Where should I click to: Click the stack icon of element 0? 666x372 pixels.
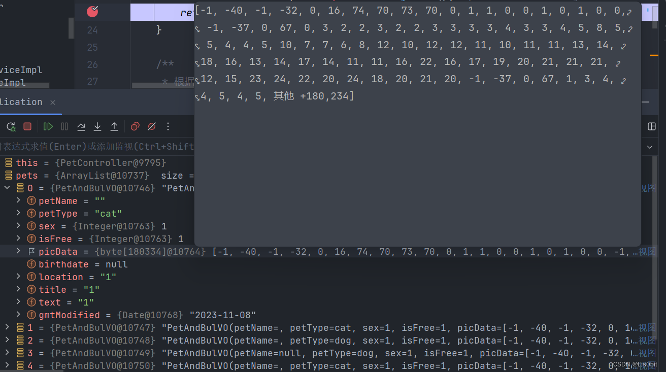(x=20, y=188)
